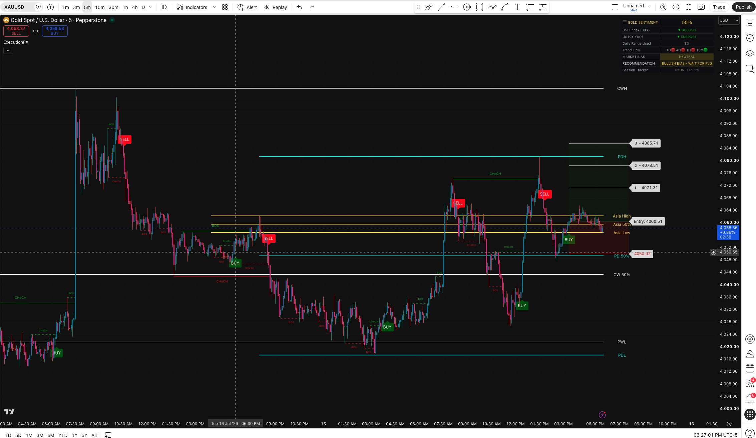The image size is (756, 438).
Task: Click the Publish button
Action: [744, 7]
